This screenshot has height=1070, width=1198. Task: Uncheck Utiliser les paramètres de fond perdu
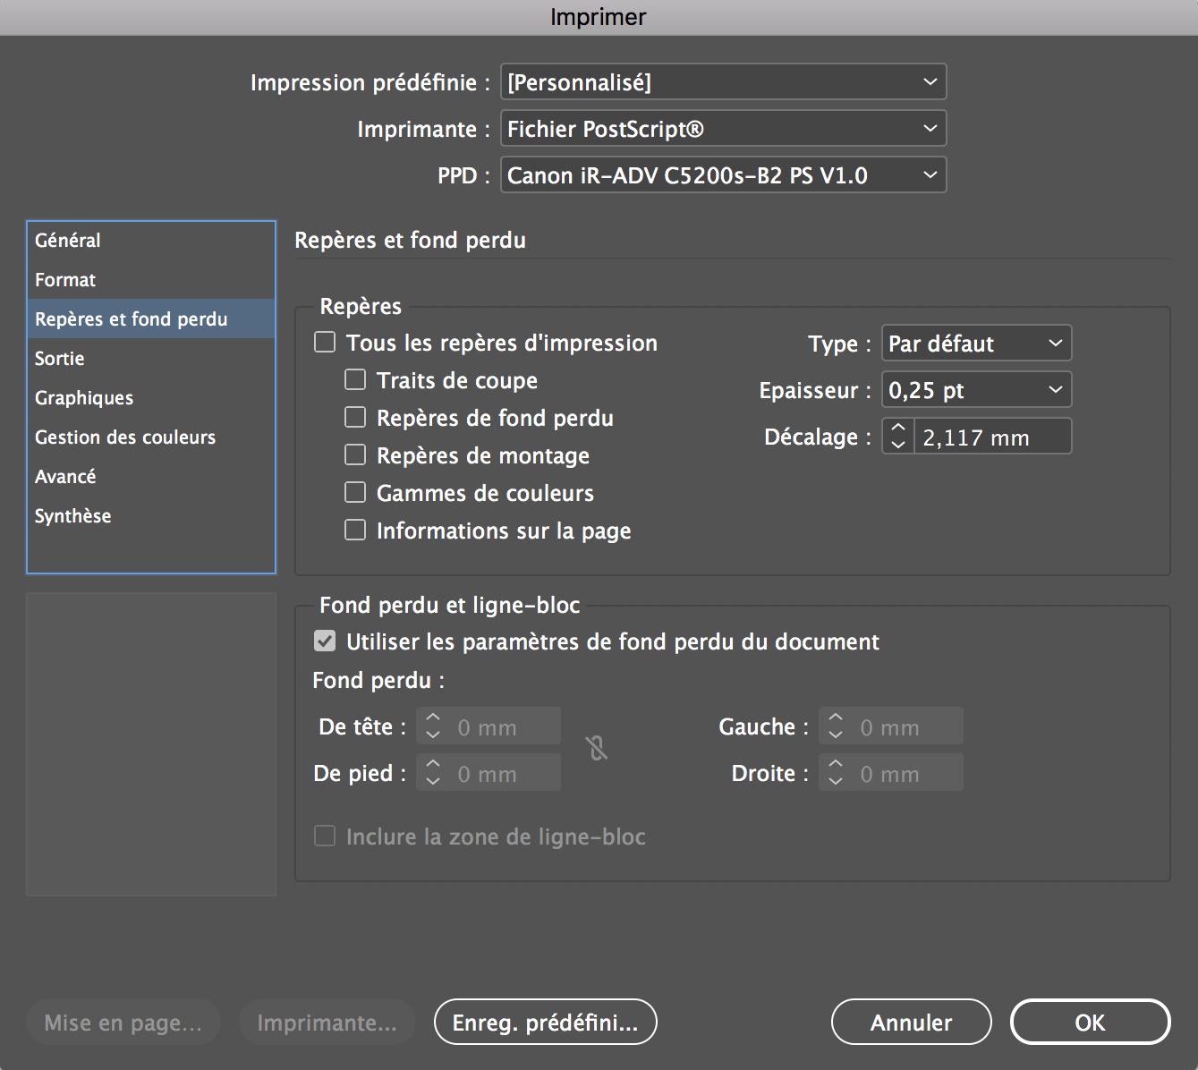[x=325, y=641]
